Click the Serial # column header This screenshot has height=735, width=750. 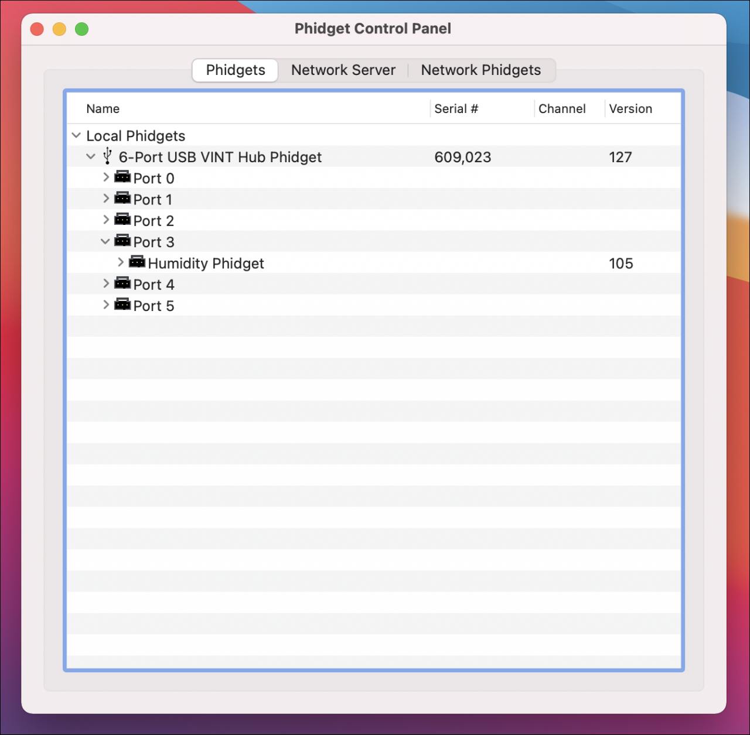click(456, 108)
